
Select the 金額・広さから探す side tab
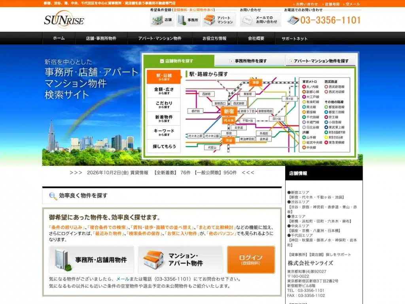164,91
